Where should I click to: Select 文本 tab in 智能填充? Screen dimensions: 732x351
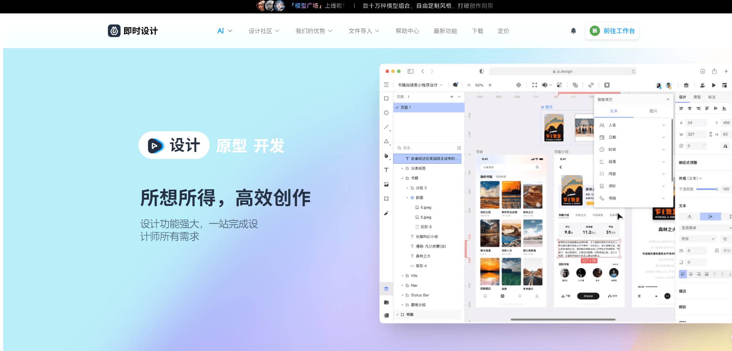click(x=614, y=111)
